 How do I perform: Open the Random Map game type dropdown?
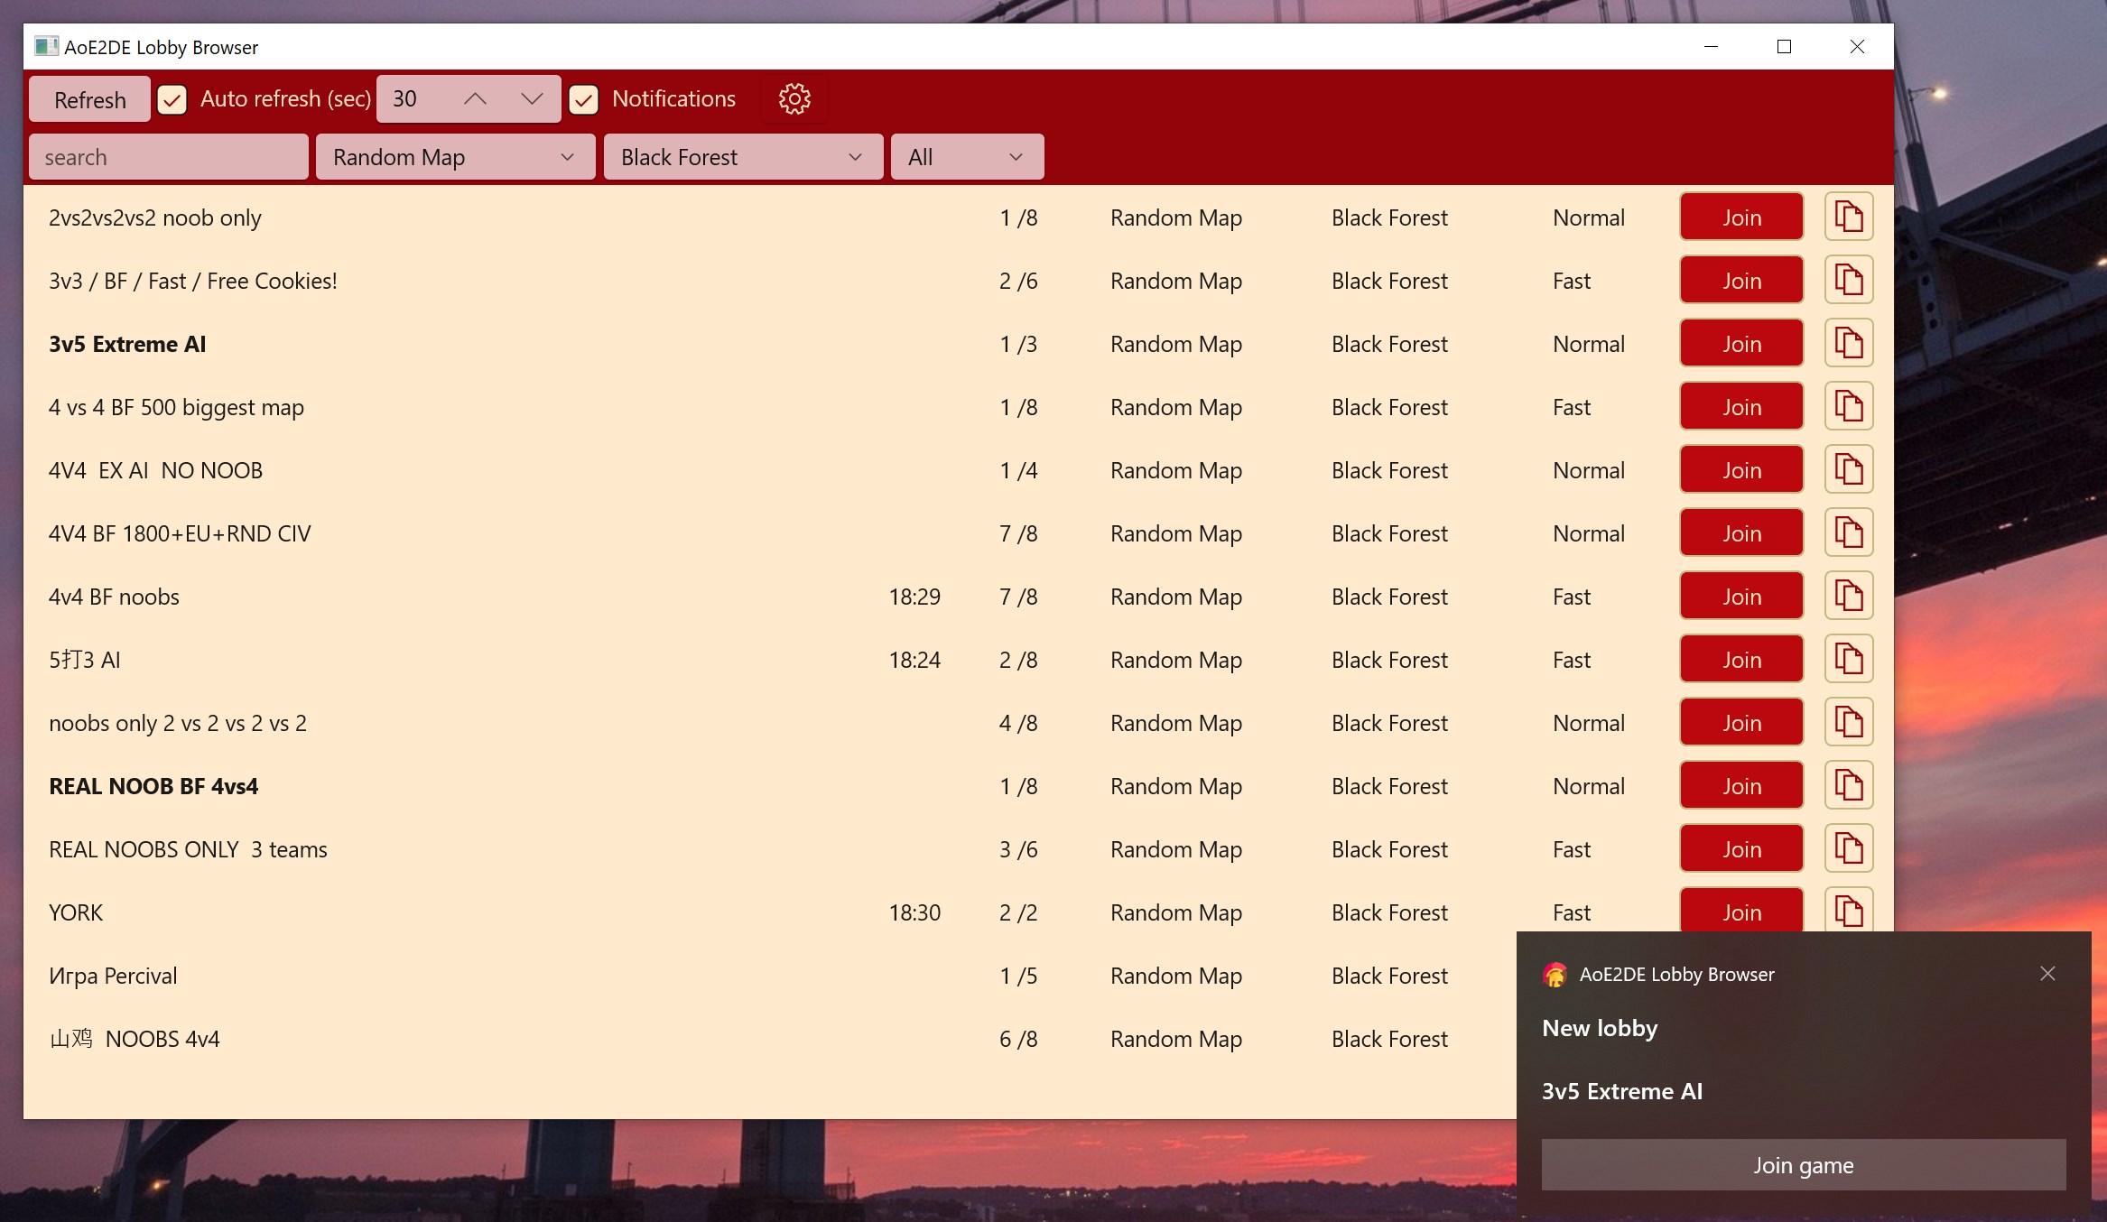(x=455, y=157)
